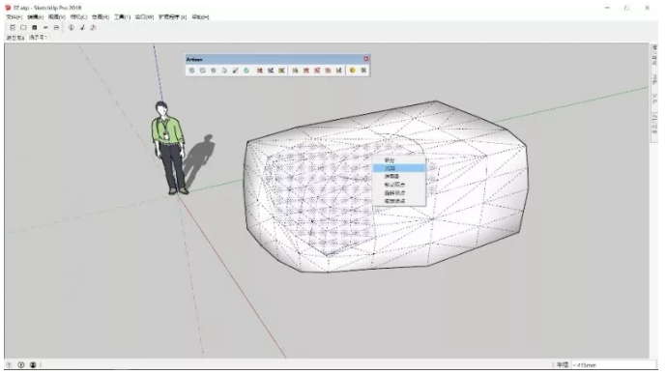666x374 pixels.
Task: Click the Artisan Make Planar tool
Action: coord(339,71)
